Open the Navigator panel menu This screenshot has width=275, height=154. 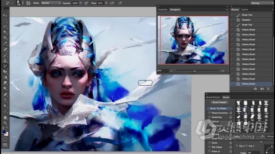click(227, 9)
